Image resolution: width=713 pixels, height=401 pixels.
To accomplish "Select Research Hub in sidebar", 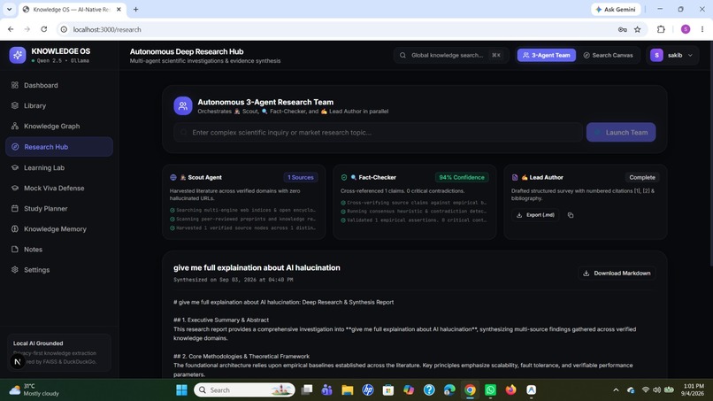I will tap(59, 147).
